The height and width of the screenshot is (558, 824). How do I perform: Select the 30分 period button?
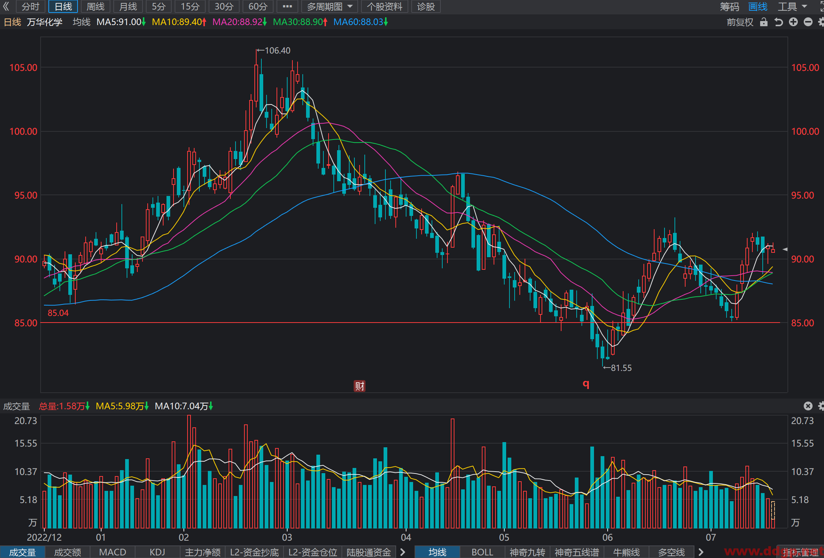pos(224,6)
